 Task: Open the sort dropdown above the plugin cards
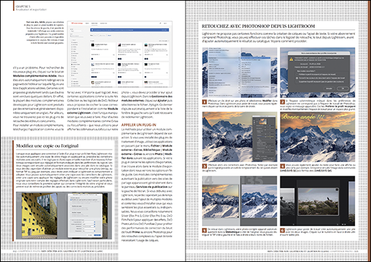click(x=164, y=40)
